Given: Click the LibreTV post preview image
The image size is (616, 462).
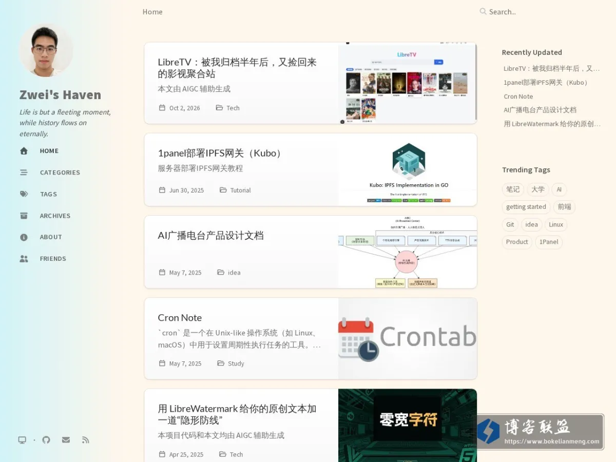Looking at the screenshot, I should coord(408,83).
